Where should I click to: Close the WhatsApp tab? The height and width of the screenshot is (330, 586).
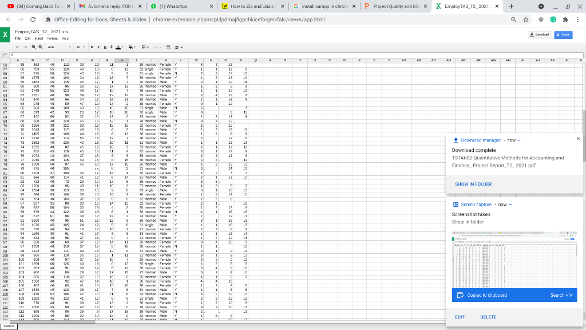point(211,6)
